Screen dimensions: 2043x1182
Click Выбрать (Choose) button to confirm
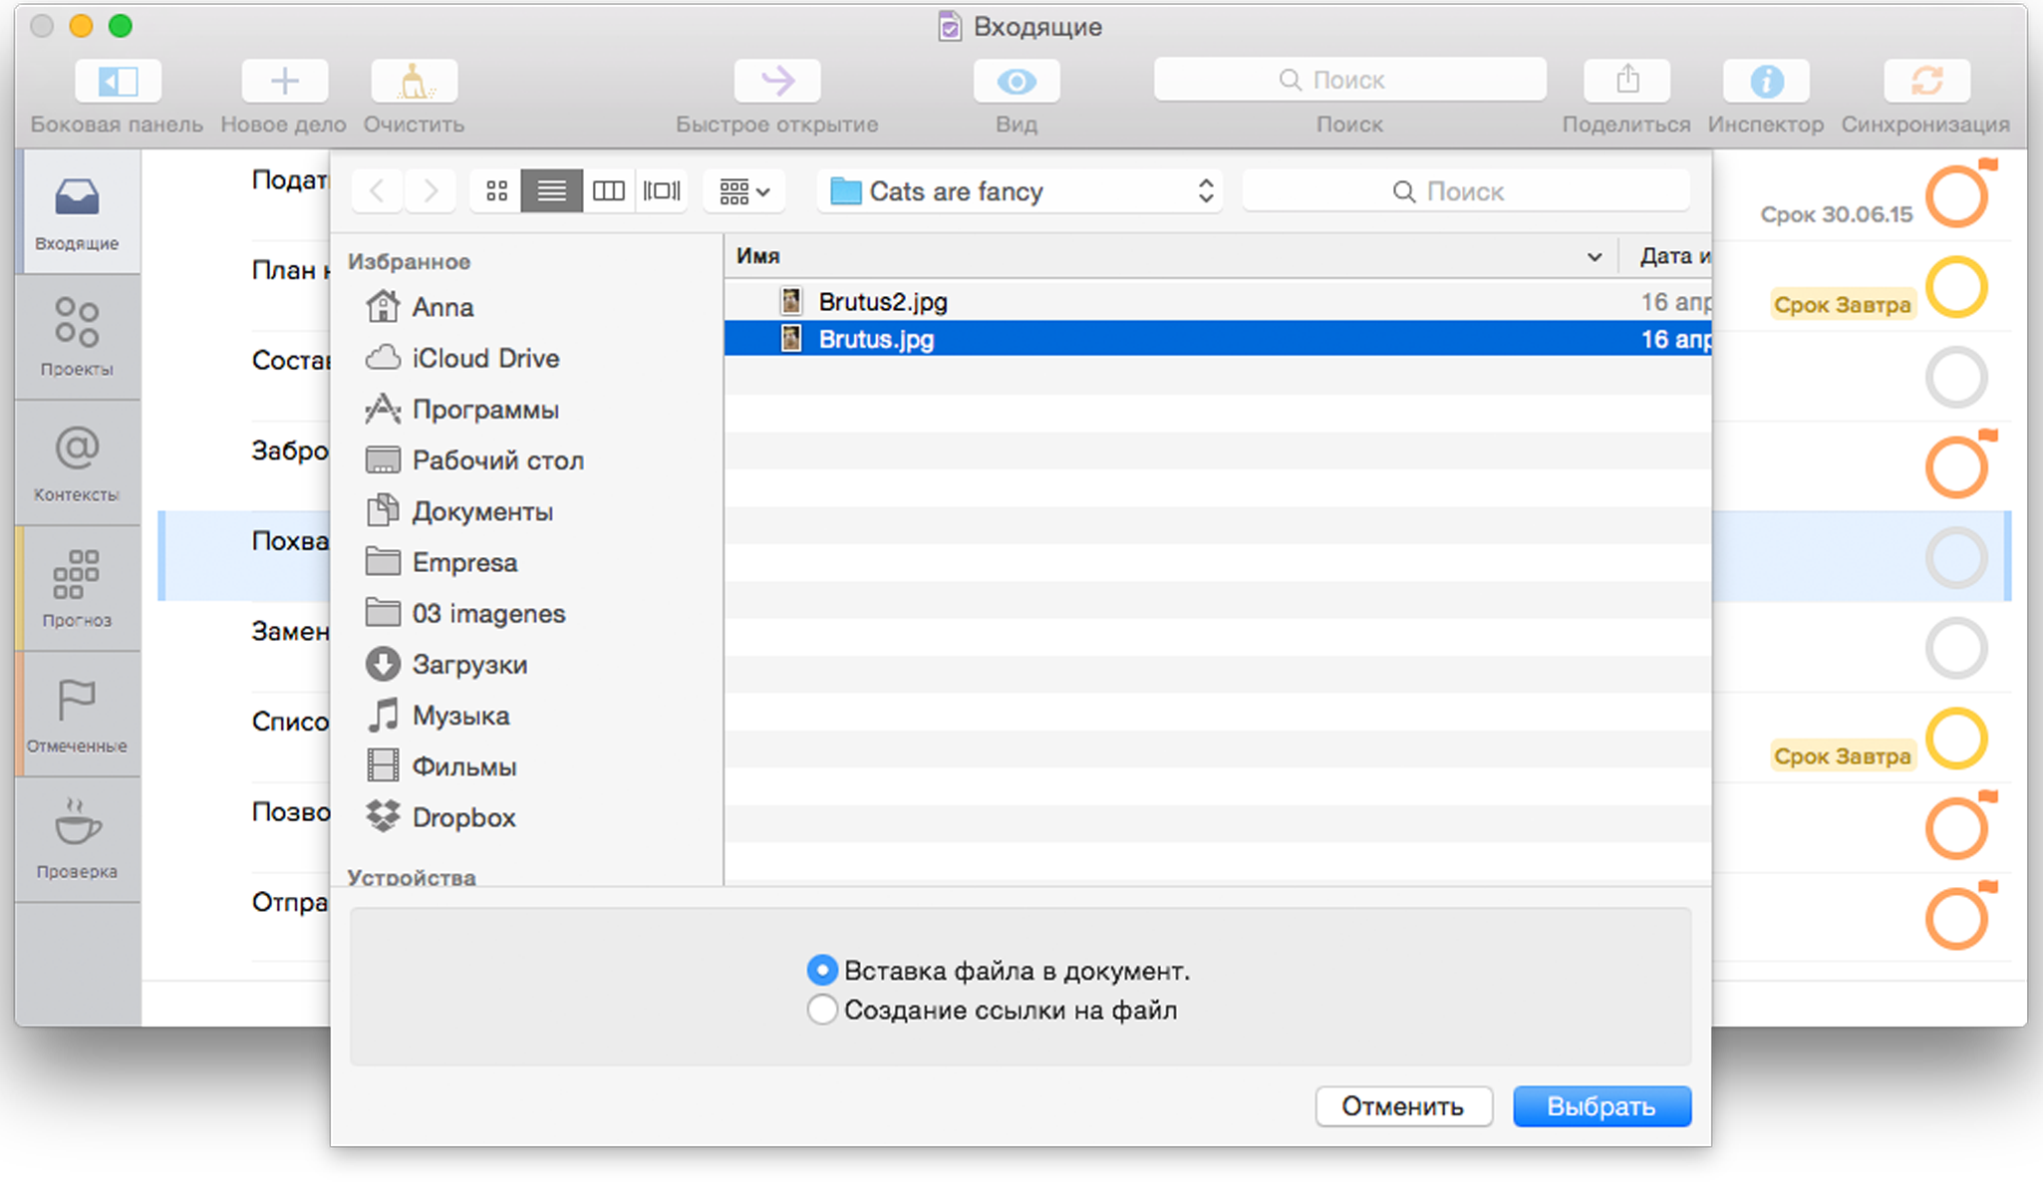coord(1605,1106)
